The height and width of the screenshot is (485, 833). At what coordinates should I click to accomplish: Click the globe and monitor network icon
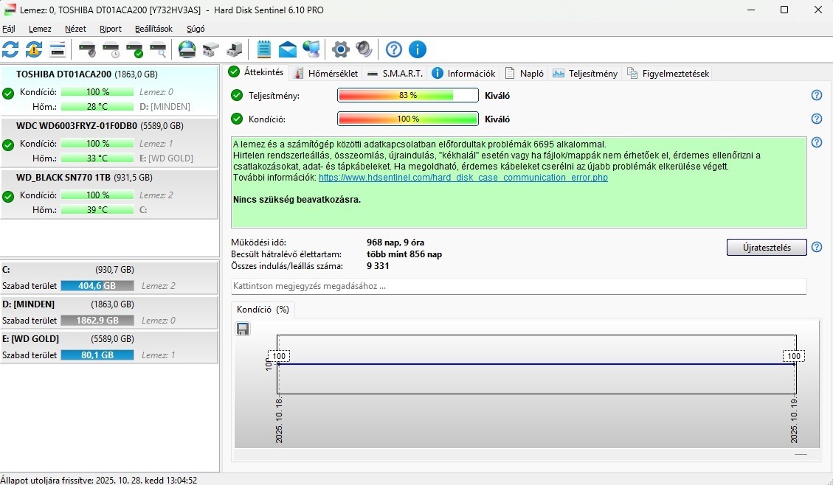(x=311, y=49)
